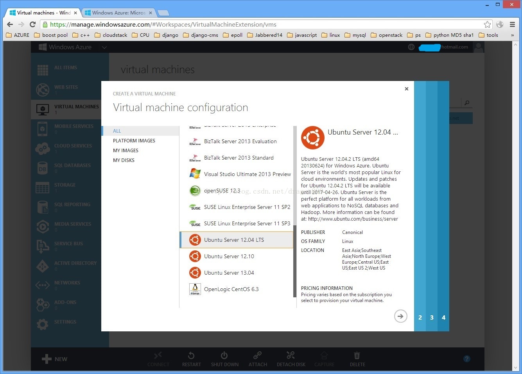Click the account avatar icon in header

click(478, 47)
